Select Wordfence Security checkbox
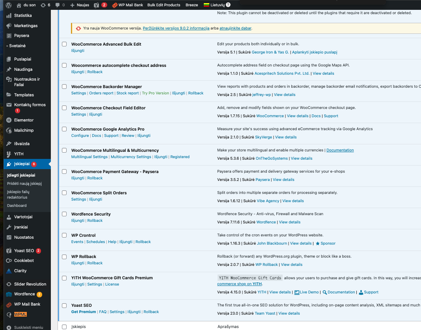 [x=64, y=214]
